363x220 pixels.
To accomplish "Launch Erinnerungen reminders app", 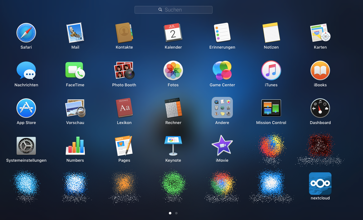I will [222, 33].
